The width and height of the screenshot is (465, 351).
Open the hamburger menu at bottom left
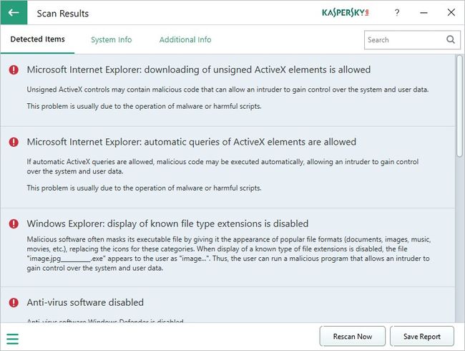click(x=12, y=339)
